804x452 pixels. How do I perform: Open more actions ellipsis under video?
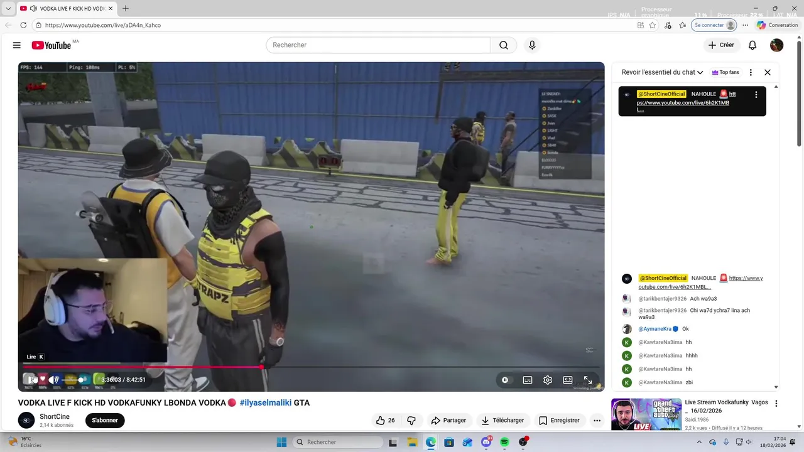(597, 421)
